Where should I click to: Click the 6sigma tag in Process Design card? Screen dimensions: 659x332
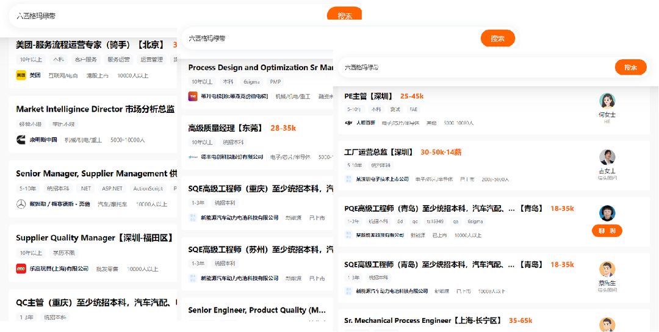coord(252,82)
